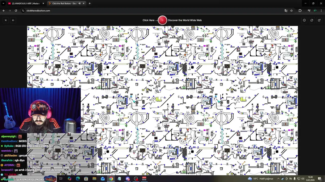
Task: Open the tab search dropdown chevron
Action: point(3,4)
